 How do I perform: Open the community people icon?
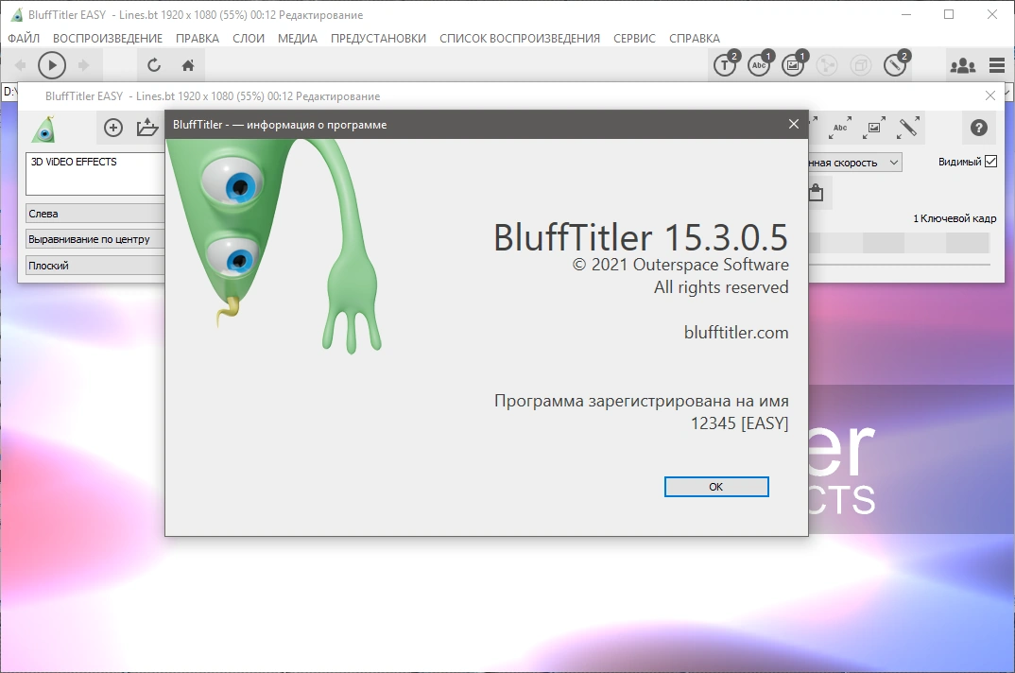click(963, 65)
